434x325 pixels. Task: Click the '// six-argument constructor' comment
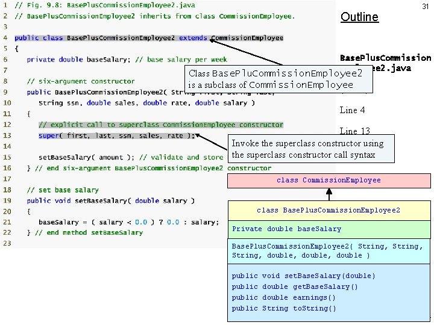pyautogui.click(x=81, y=81)
